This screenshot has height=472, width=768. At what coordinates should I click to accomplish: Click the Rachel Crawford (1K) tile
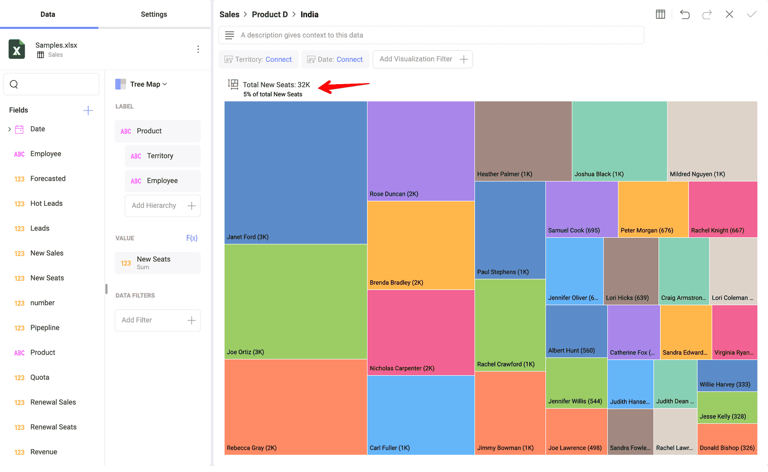[510, 325]
